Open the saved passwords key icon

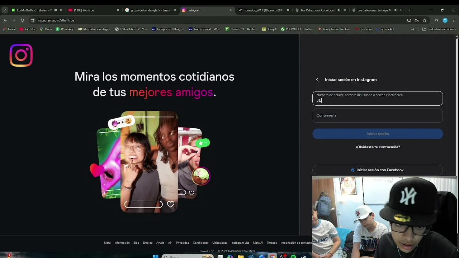[417, 20]
